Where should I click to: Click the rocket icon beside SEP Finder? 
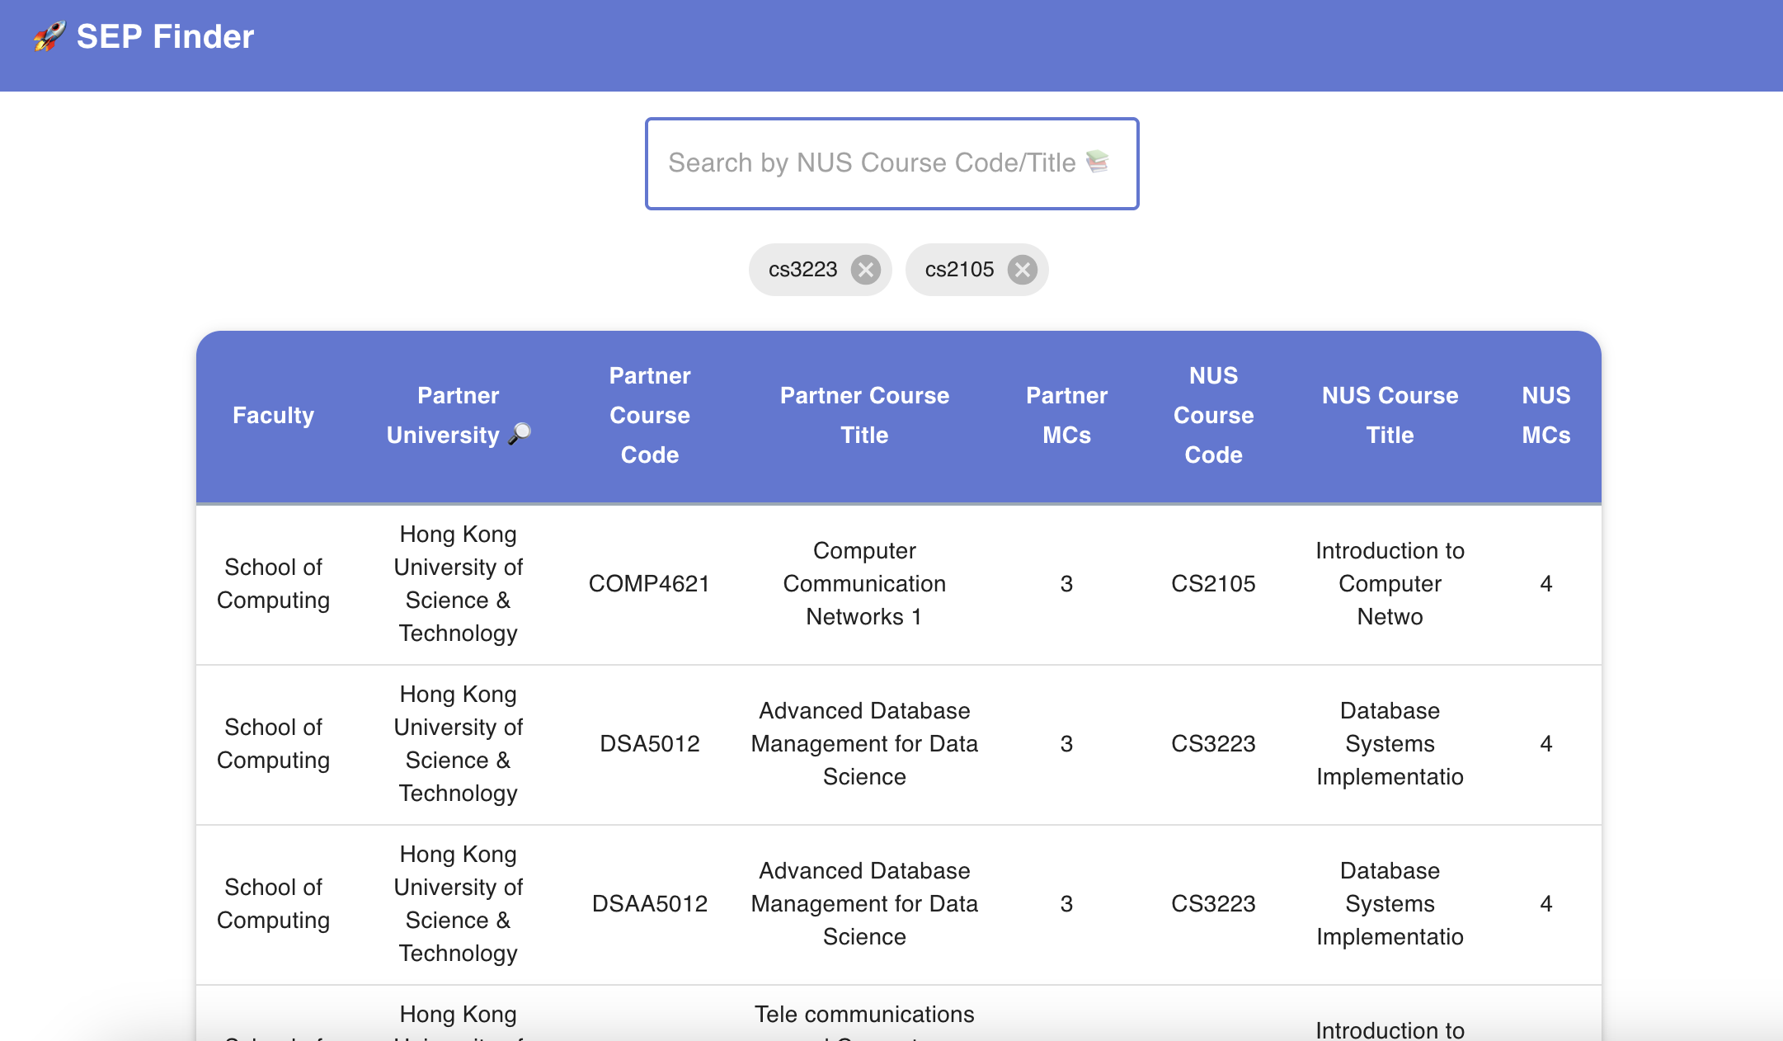(x=49, y=36)
